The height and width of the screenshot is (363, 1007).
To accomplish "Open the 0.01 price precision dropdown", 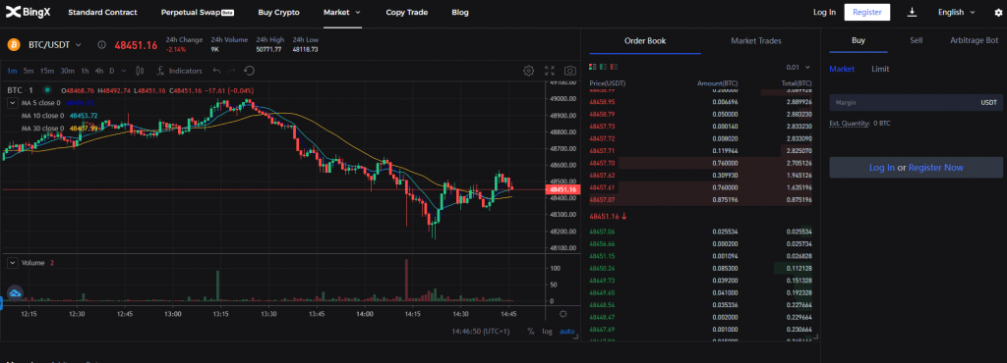I will pyautogui.click(x=799, y=68).
